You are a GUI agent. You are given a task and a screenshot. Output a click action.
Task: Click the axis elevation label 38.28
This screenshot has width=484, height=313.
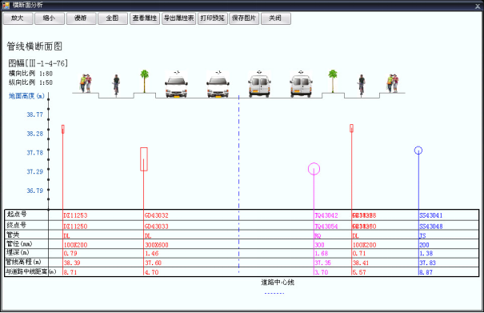[x=34, y=134]
